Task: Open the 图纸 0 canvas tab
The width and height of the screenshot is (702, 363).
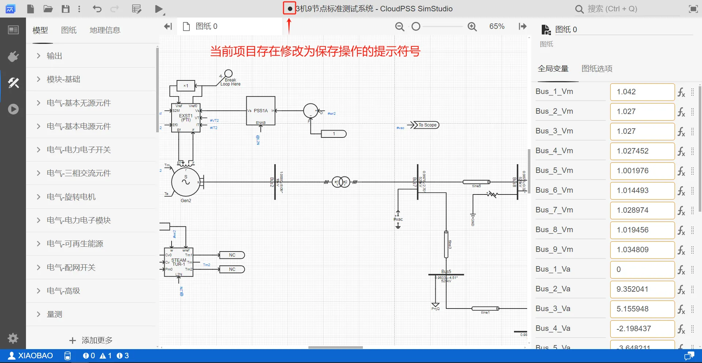Action: coord(230,26)
